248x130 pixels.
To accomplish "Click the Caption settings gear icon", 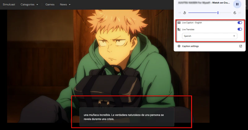I will tap(179, 46).
